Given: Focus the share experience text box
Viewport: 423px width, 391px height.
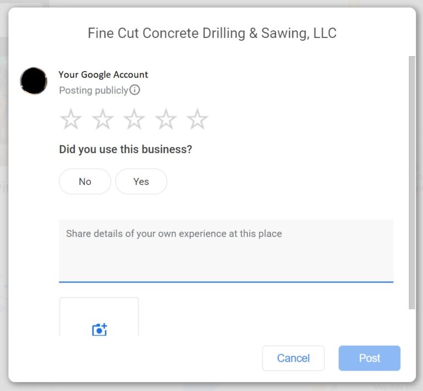Looking at the screenshot, I should [226, 251].
